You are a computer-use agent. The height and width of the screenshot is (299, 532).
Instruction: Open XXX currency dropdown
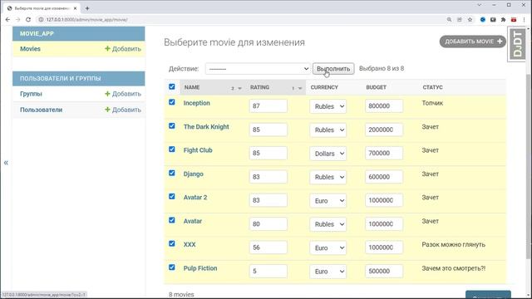328,248
